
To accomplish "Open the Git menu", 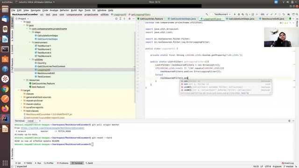I will pyautogui.click(x=94, y=10).
